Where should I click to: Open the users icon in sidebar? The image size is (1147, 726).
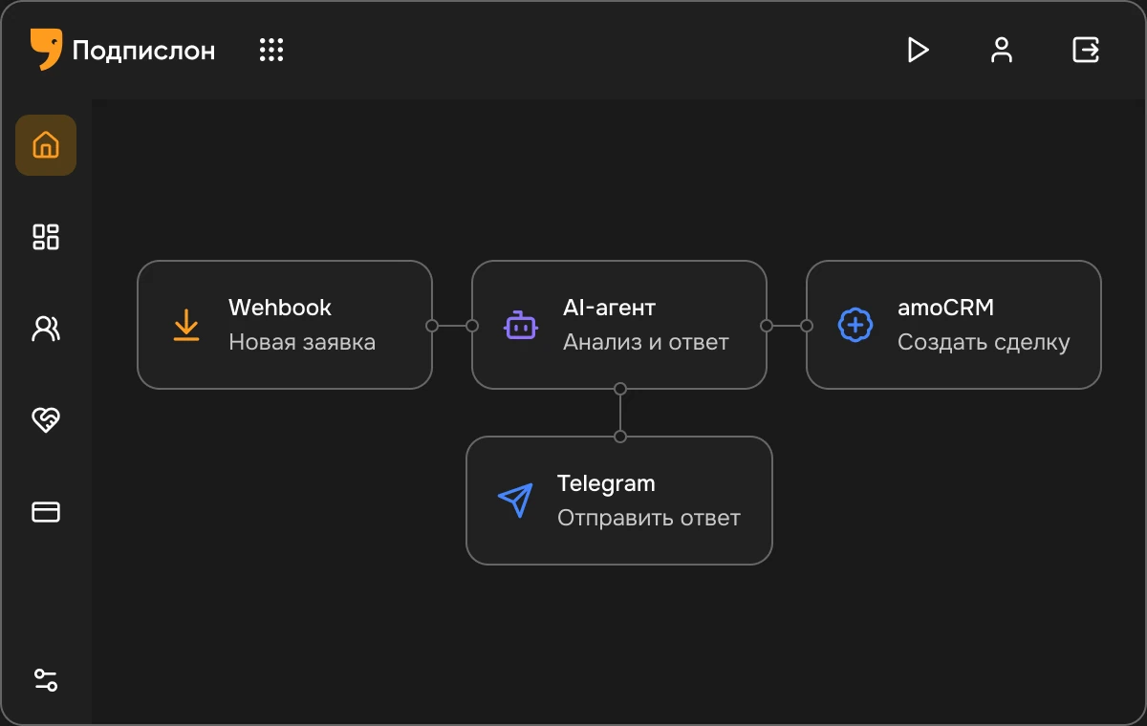(x=46, y=329)
